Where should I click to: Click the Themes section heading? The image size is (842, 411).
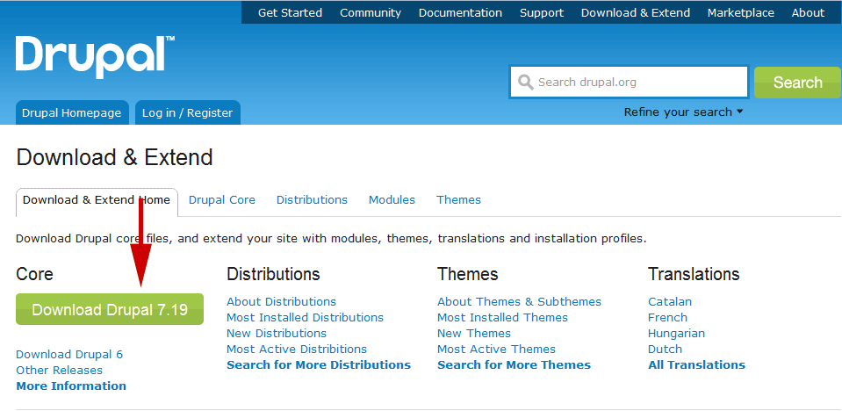point(468,274)
